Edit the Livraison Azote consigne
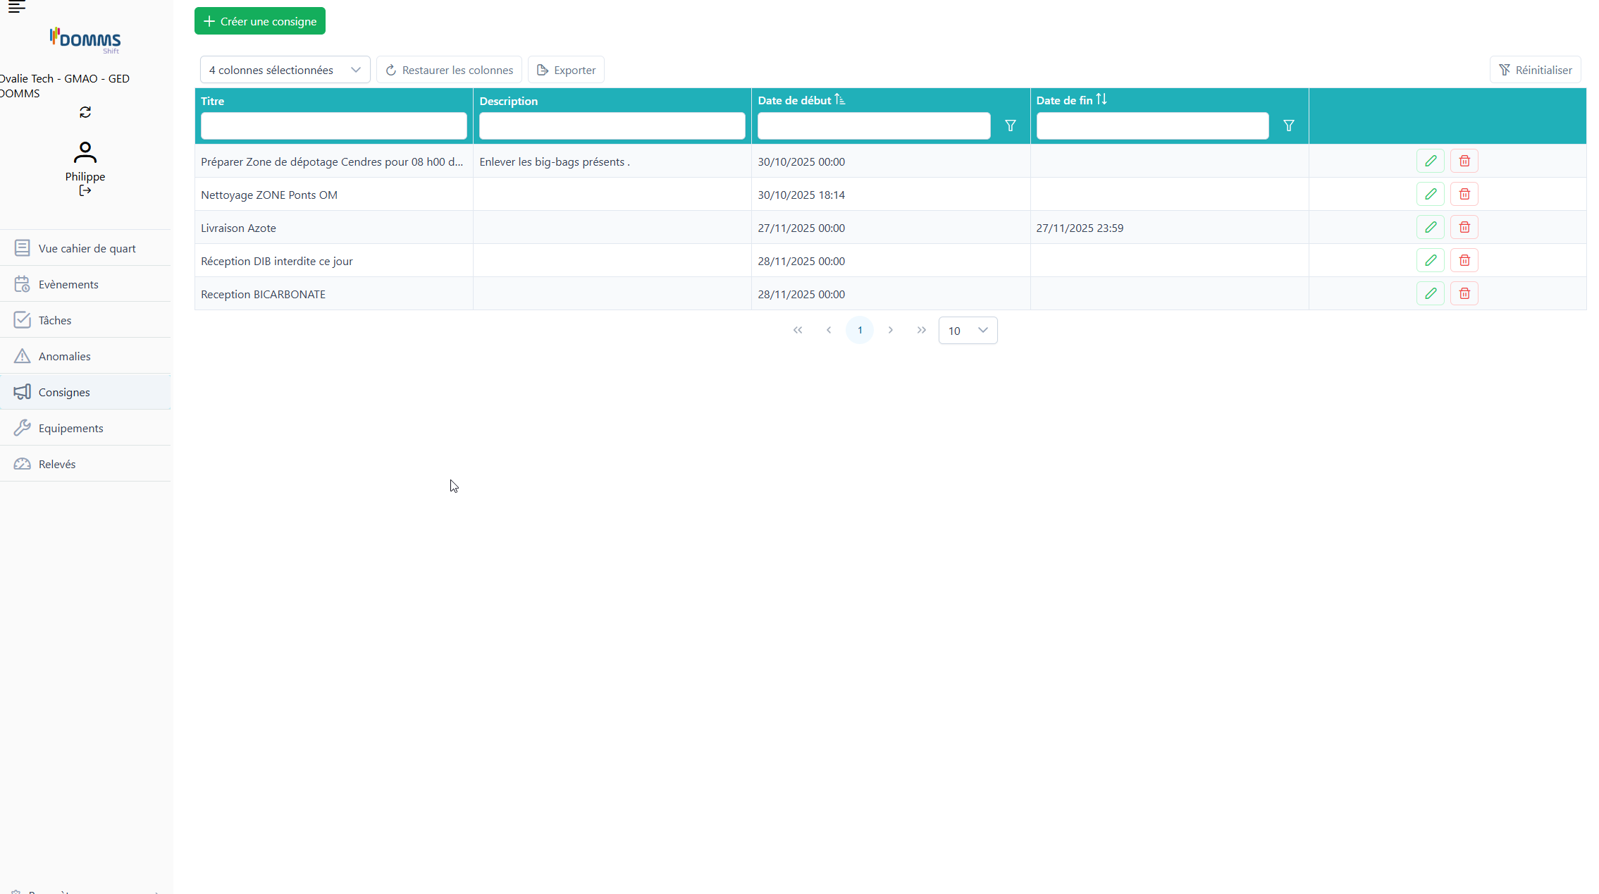The width and height of the screenshot is (1599, 894). tap(1430, 227)
